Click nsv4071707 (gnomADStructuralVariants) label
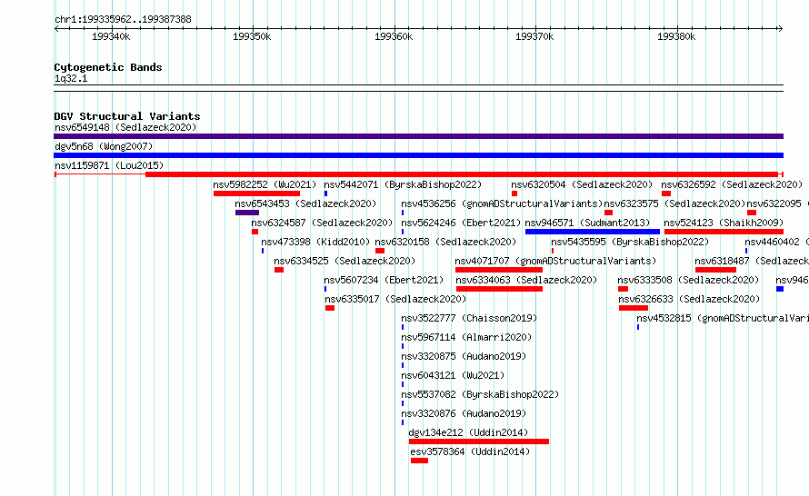This screenshot has width=809, height=496. 555,261
